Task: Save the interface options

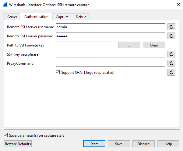Action: [x=119, y=144]
